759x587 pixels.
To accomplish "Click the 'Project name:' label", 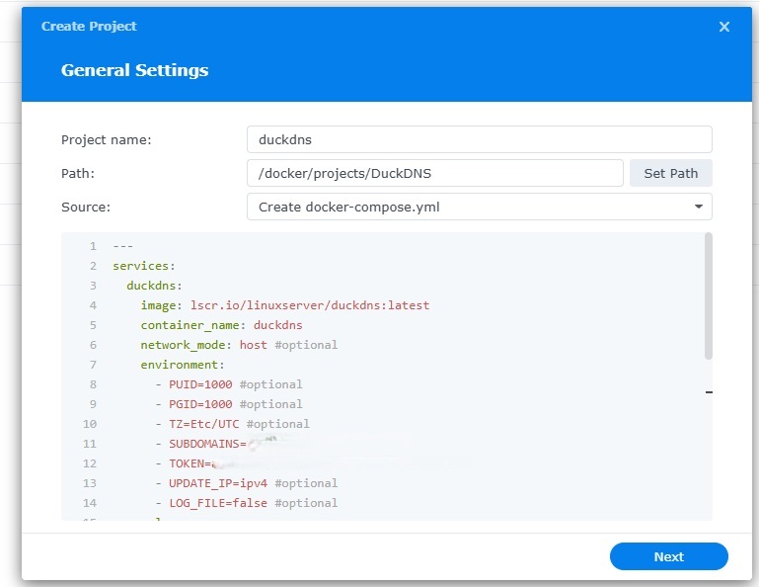I will point(106,140).
